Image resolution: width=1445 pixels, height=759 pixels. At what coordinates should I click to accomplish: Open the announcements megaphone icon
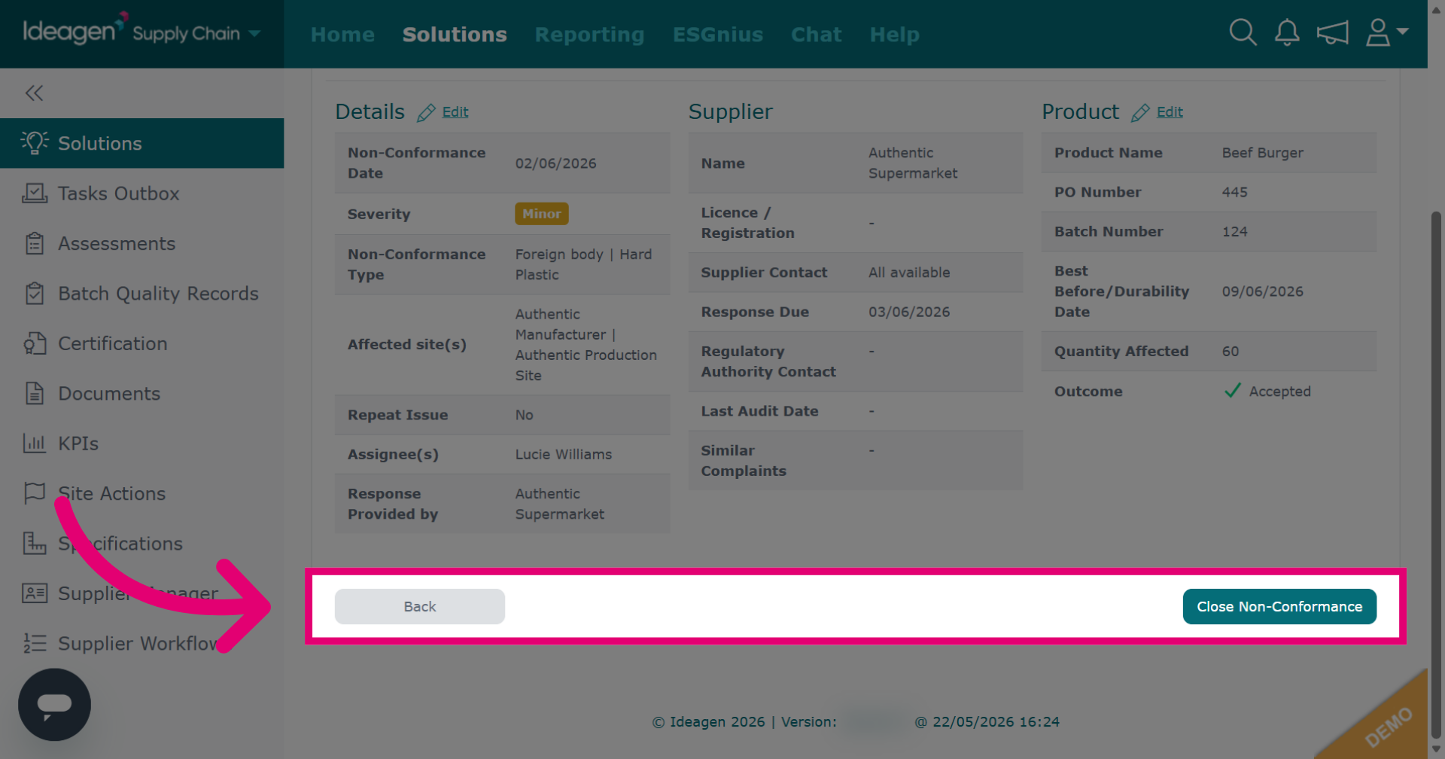click(x=1332, y=32)
